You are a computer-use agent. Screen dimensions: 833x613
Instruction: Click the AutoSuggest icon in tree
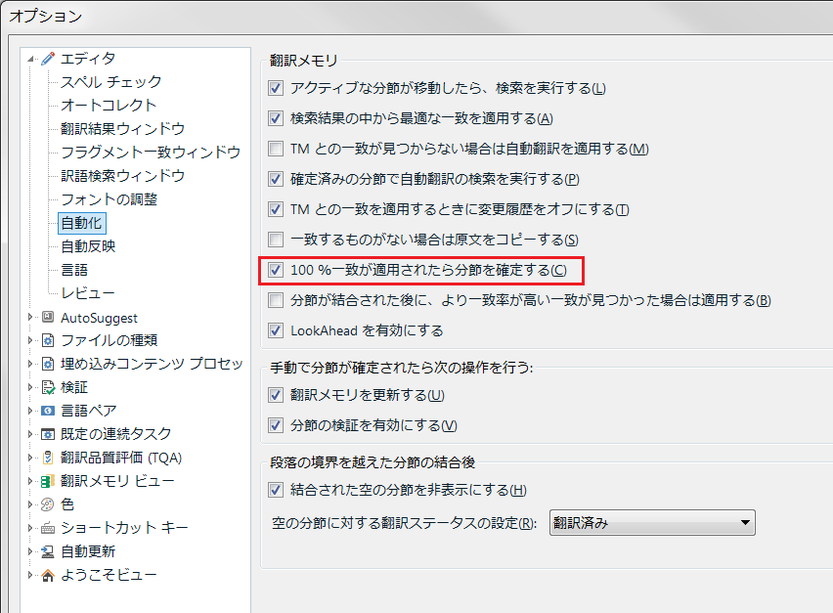pos(48,317)
